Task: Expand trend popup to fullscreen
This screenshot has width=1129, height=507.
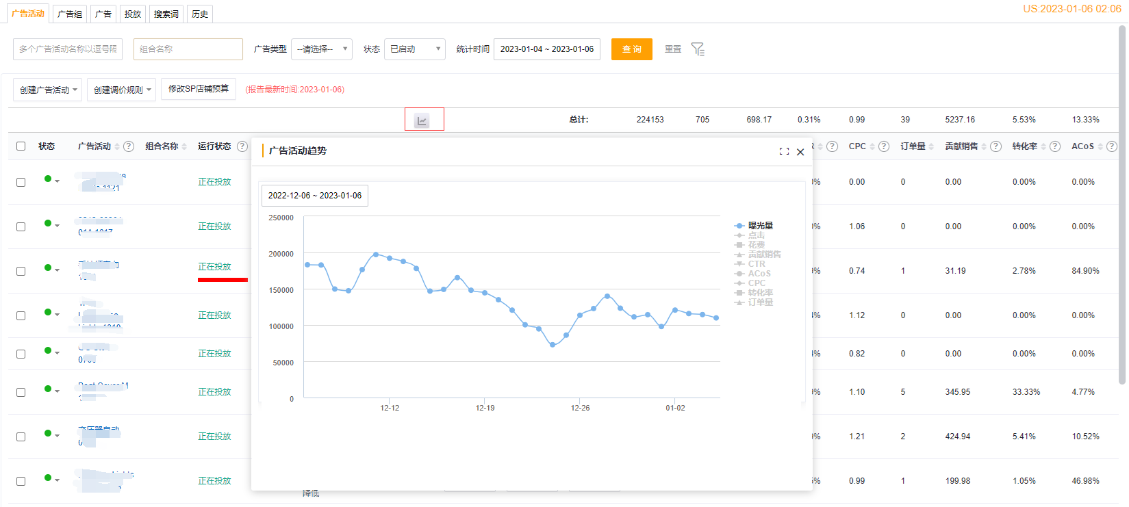Action: 784,151
